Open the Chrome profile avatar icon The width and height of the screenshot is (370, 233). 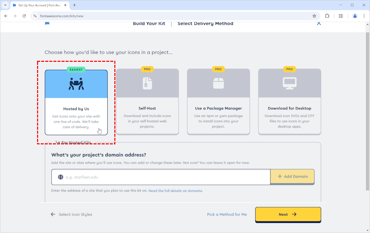pyautogui.click(x=355, y=16)
